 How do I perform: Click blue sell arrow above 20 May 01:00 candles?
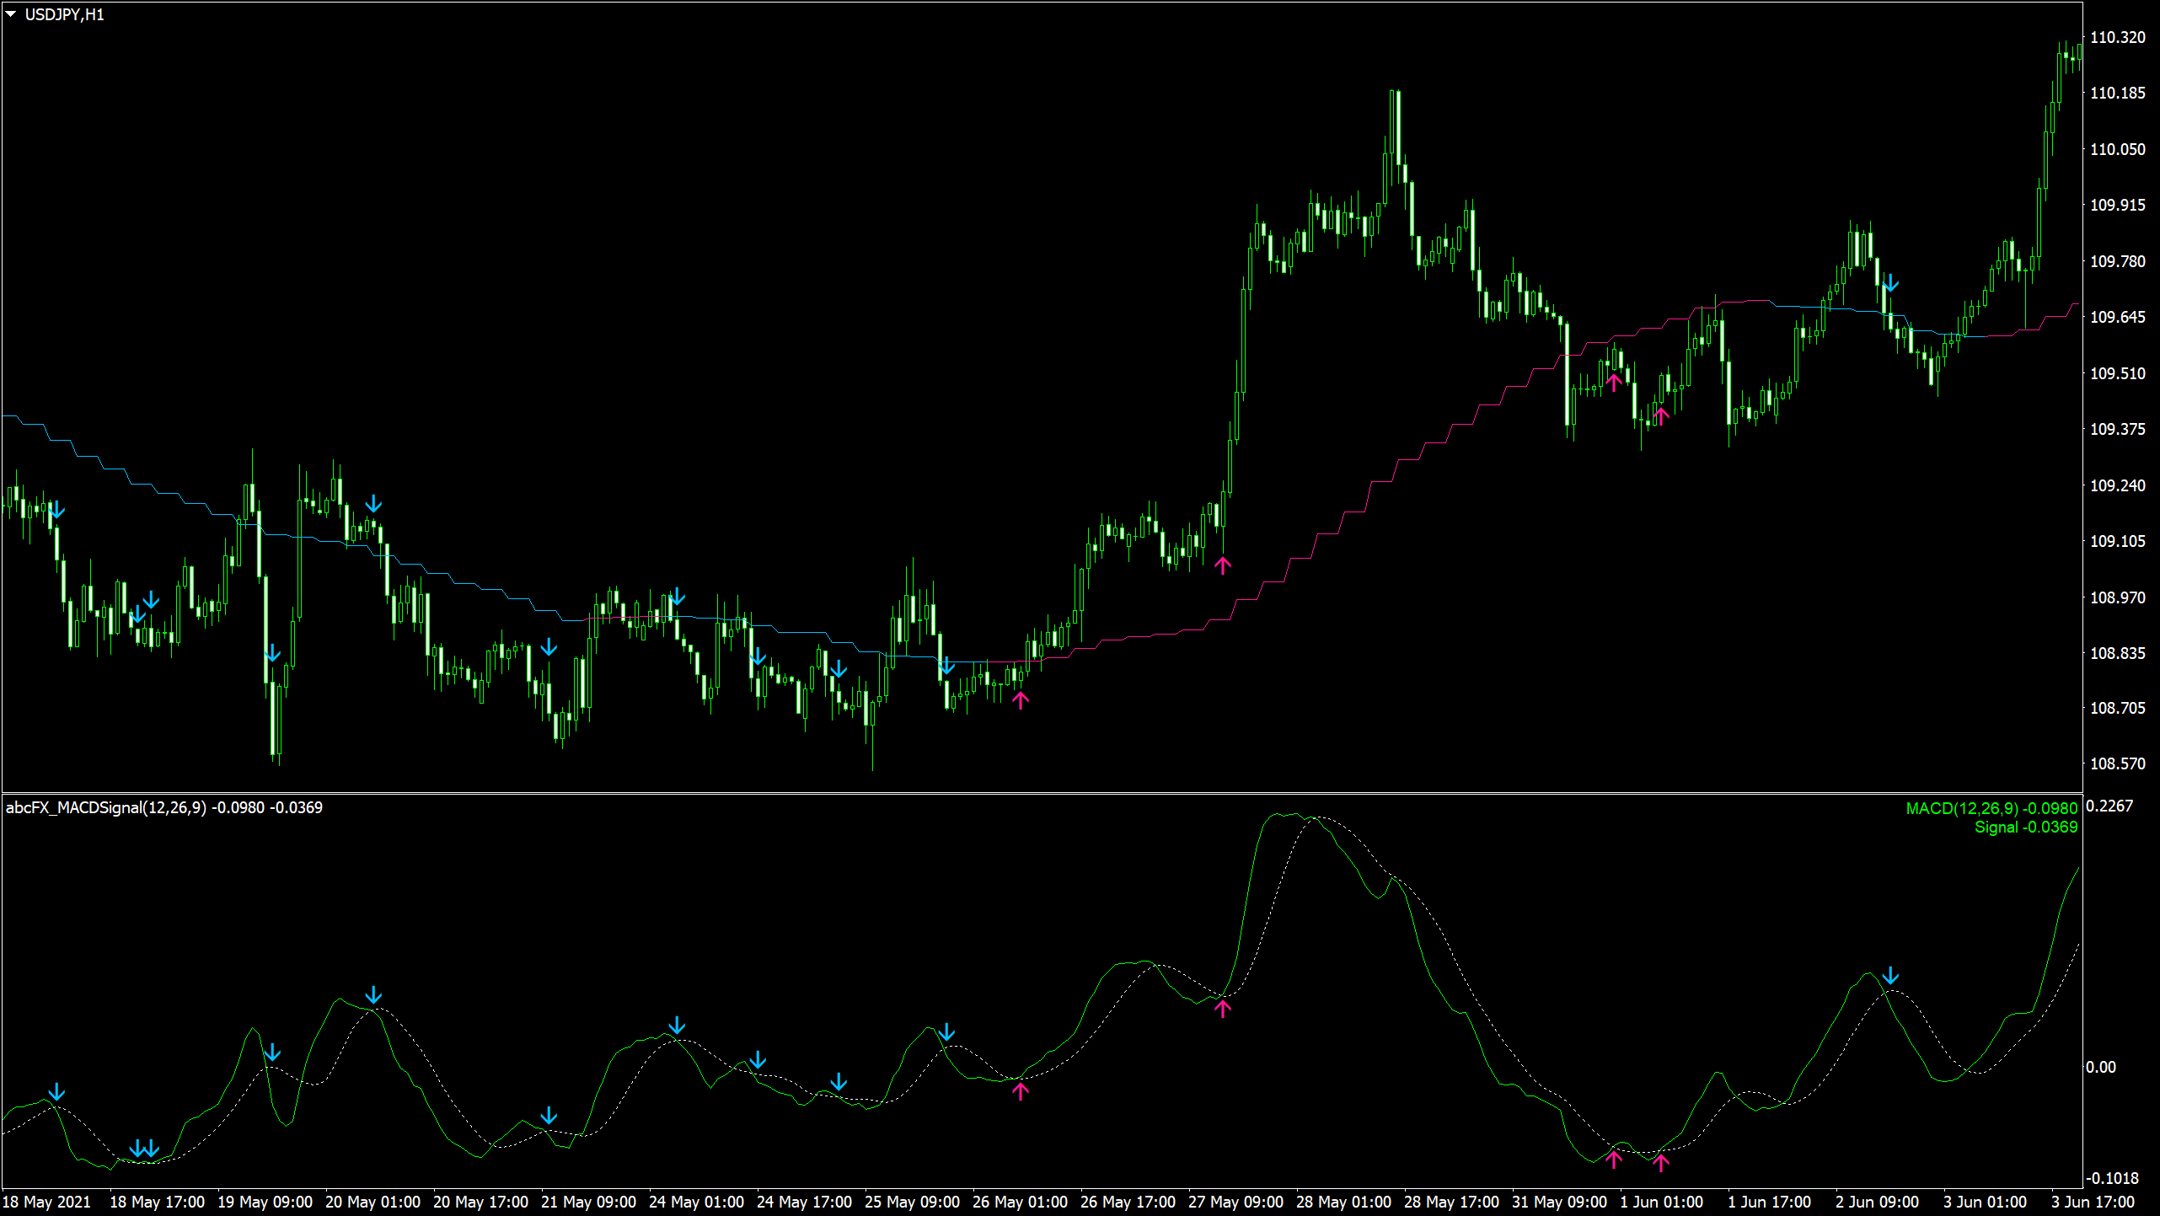click(373, 504)
